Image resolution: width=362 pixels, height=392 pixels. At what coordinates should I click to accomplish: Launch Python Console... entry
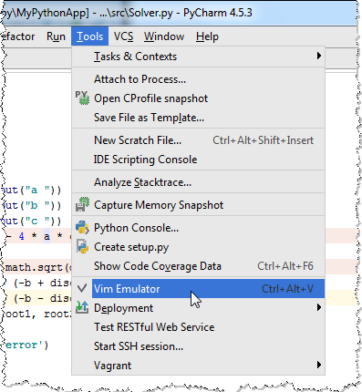click(x=198, y=228)
